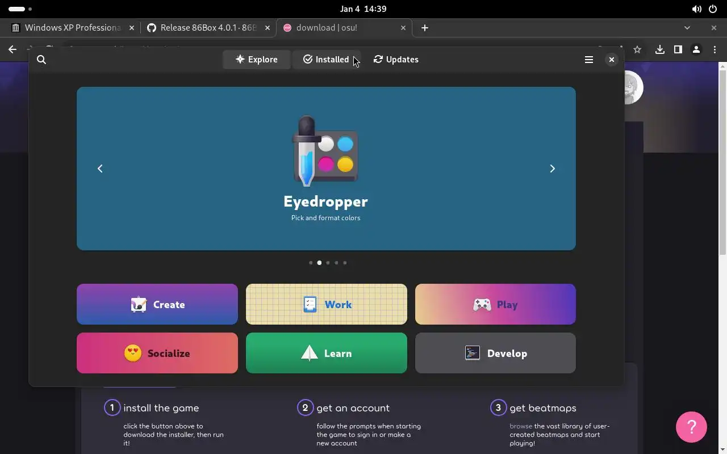The image size is (727, 454).
Task: Expand the browser tab search dropdown
Action: pos(687,27)
